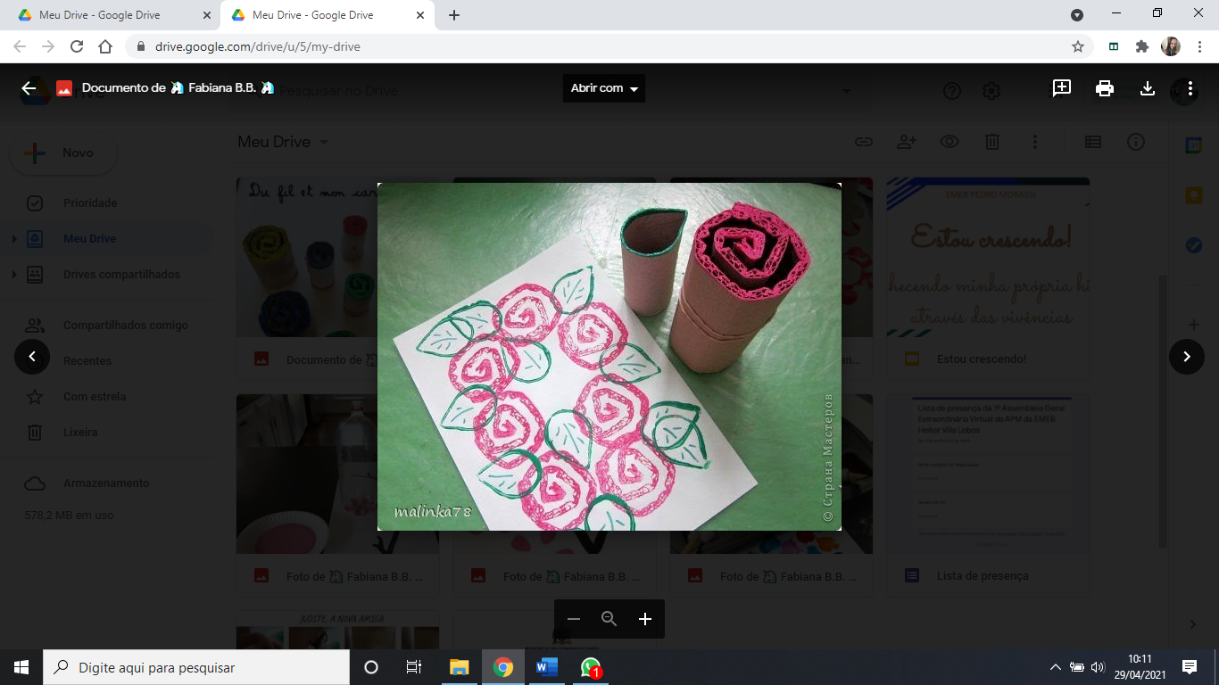Switch to list layout view
Screen dimensions: 1219x685
(1093, 142)
